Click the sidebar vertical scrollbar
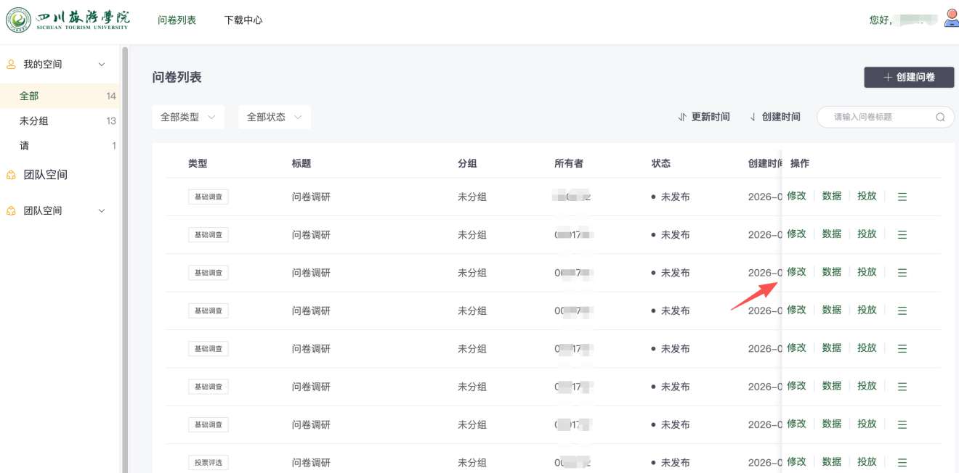 [x=125, y=261]
